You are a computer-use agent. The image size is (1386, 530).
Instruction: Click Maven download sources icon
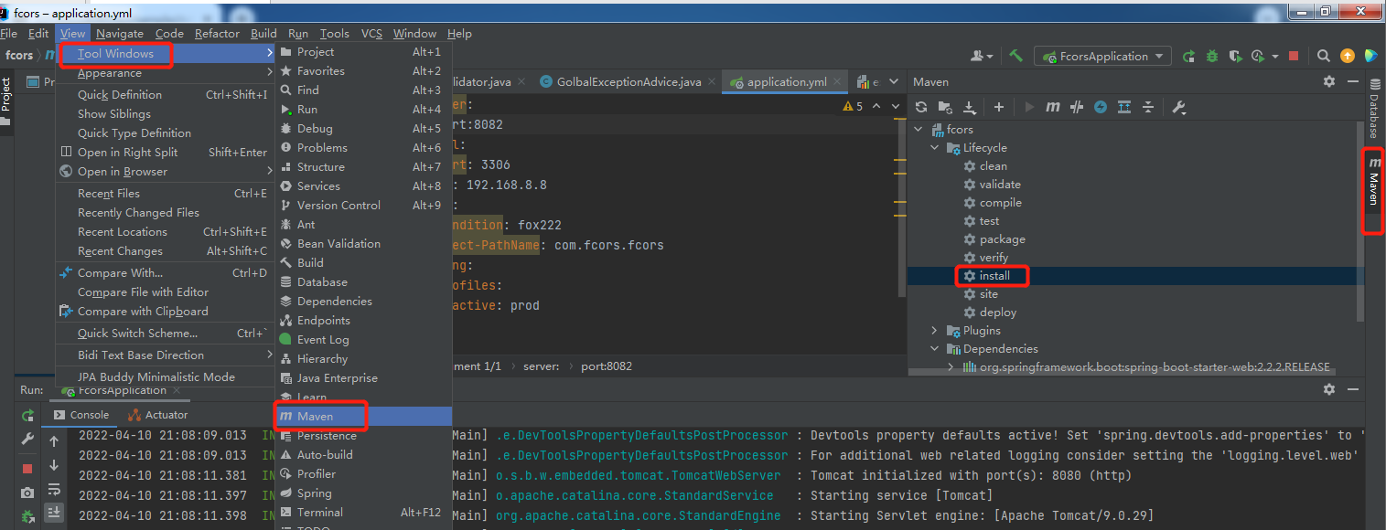pos(970,107)
